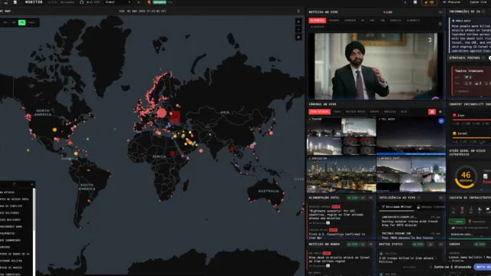Toggle the red grid view button in live cameras
This screenshot has height=276, width=491.
click(x=432, y=112)
